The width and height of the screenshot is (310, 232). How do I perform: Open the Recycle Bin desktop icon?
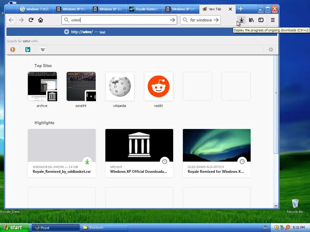pyautogui.click(x=295, y=206)
